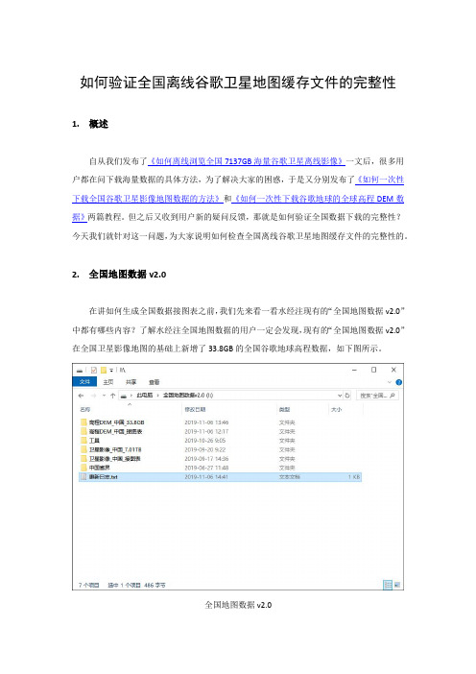This screenshot has width=476, height=674.
Task: Select the 更新日志.txt file
Action: (x=220, y=477)
